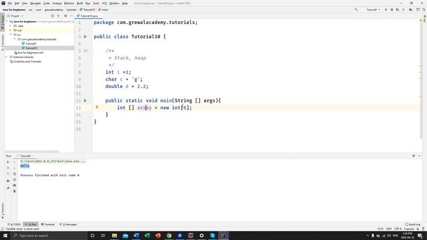Click Search Everywhere magnifier icon
The image size is (427, 240).
(x=424, y=9)
